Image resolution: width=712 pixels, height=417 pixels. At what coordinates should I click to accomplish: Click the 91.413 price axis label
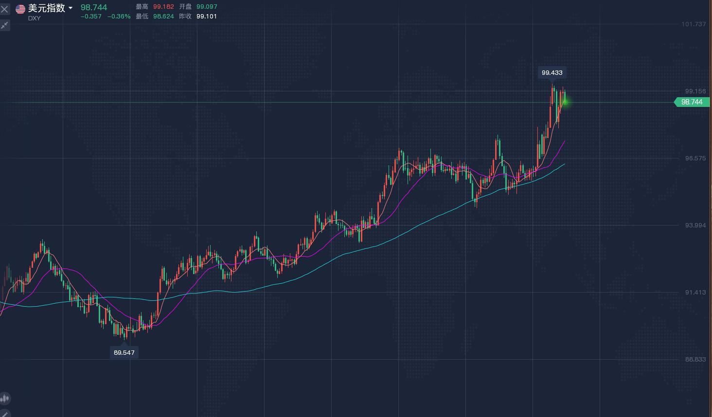pos(695,293)
